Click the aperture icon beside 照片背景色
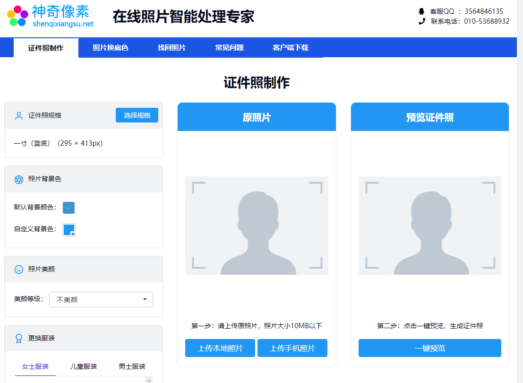523x383 pixels. coord(19,179)
